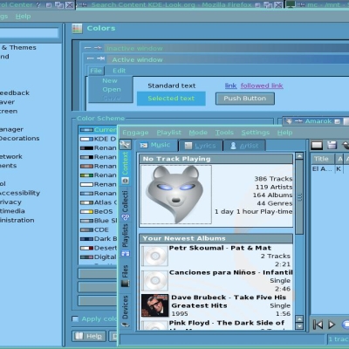Open the Engage menu in Amarok
Viewport: 349px width, 349px height.
(x=135, y=133)
